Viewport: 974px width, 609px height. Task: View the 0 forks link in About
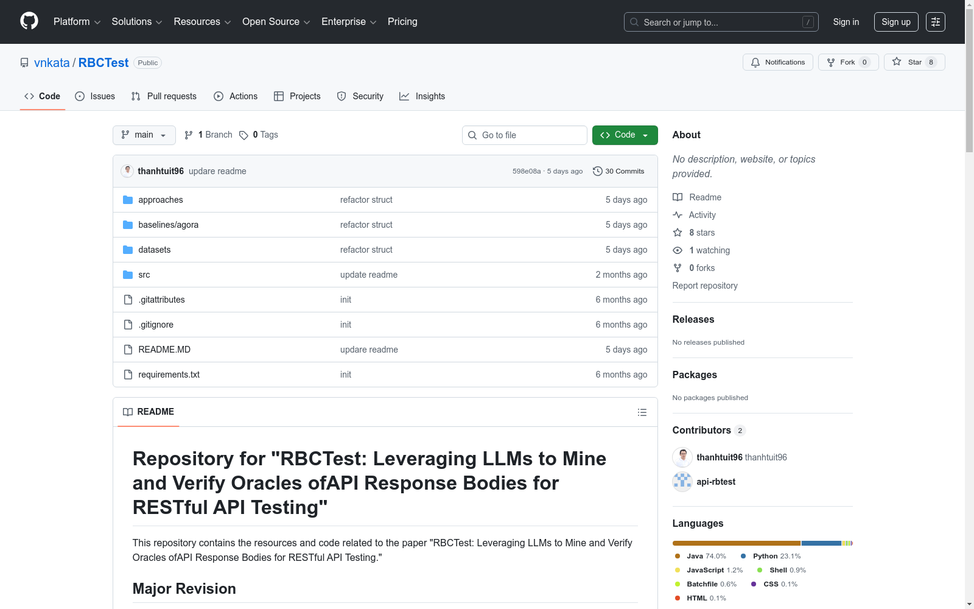click(x=694, y=268)
